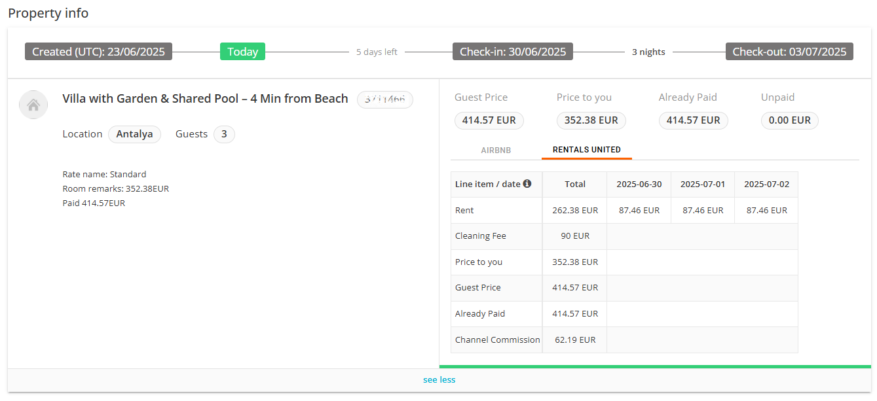Click the villa property title
The width and height of the screenshot is (877, 401).
coord(205,99)
